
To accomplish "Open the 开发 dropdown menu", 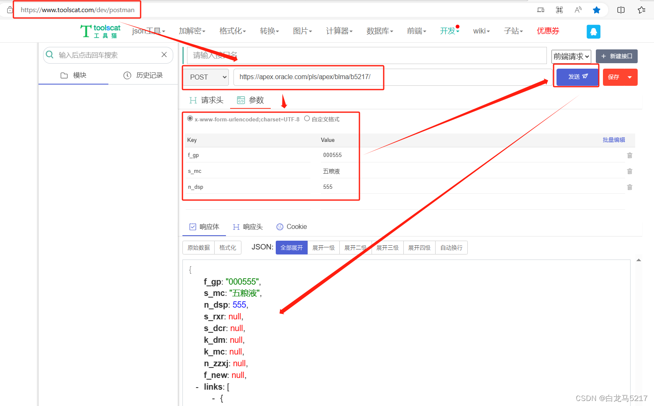I will click(450, 31).
